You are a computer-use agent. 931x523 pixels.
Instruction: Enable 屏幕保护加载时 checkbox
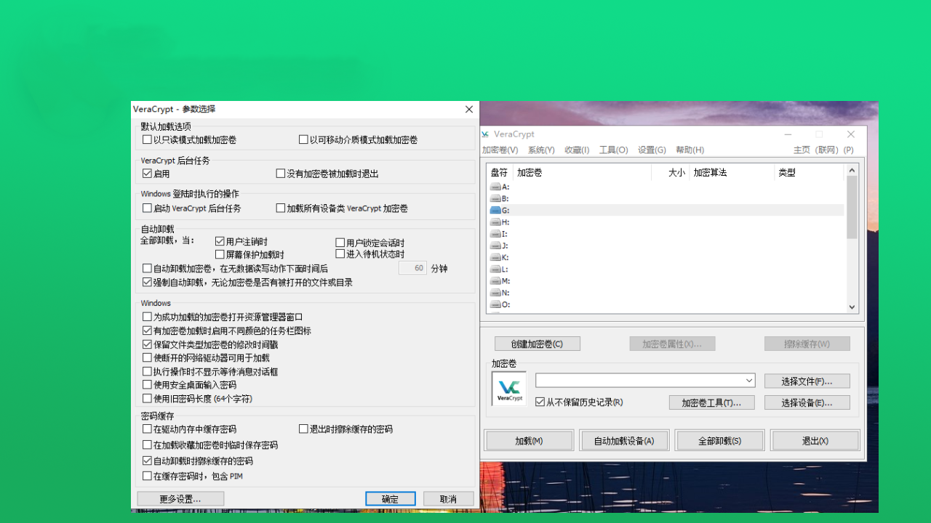(220, 254)
